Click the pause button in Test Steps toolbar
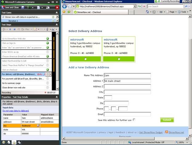The height and width of the screenshot is (145, 192). pyautogui.click(x=10, y=29)
